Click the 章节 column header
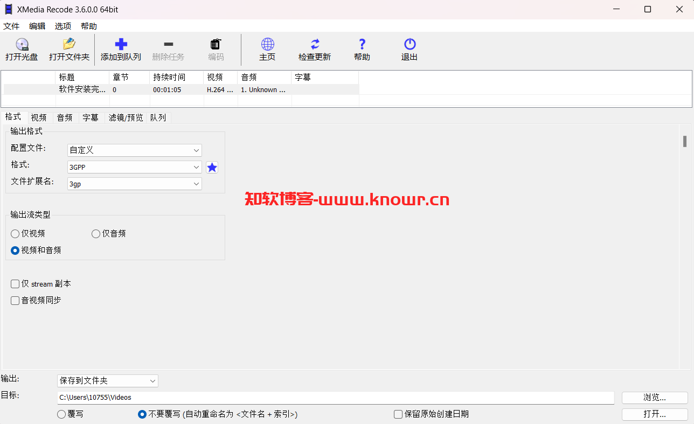The image size is (694, 424). tap(129, 78)
